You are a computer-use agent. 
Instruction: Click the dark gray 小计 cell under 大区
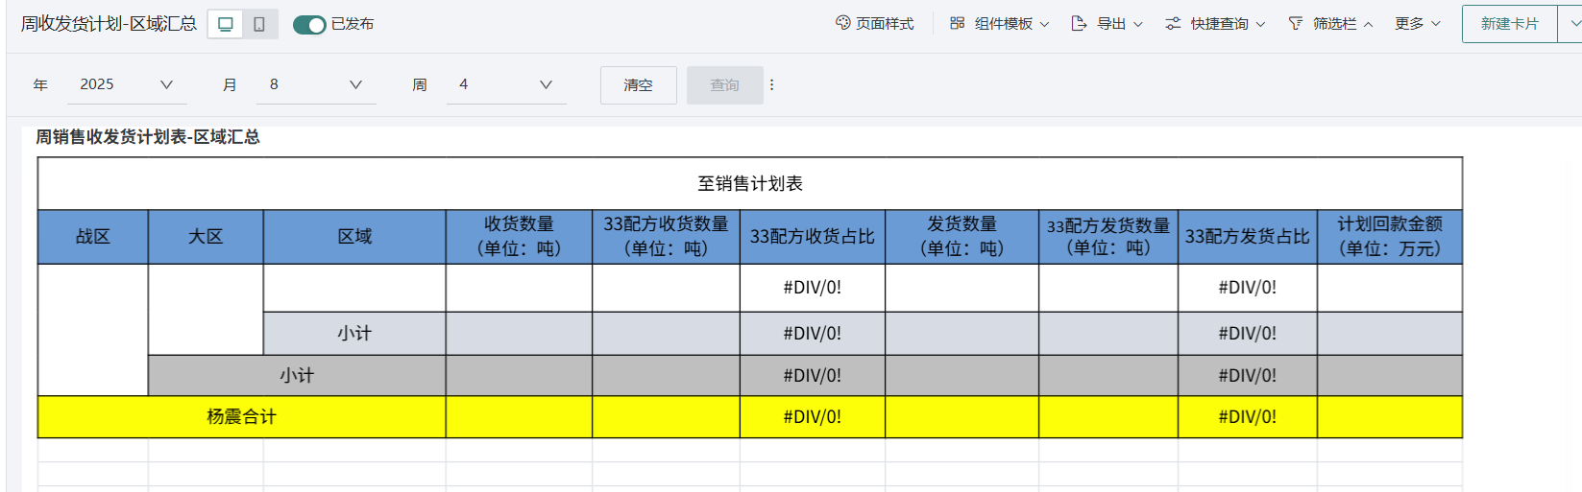click(x=297, y=376)
